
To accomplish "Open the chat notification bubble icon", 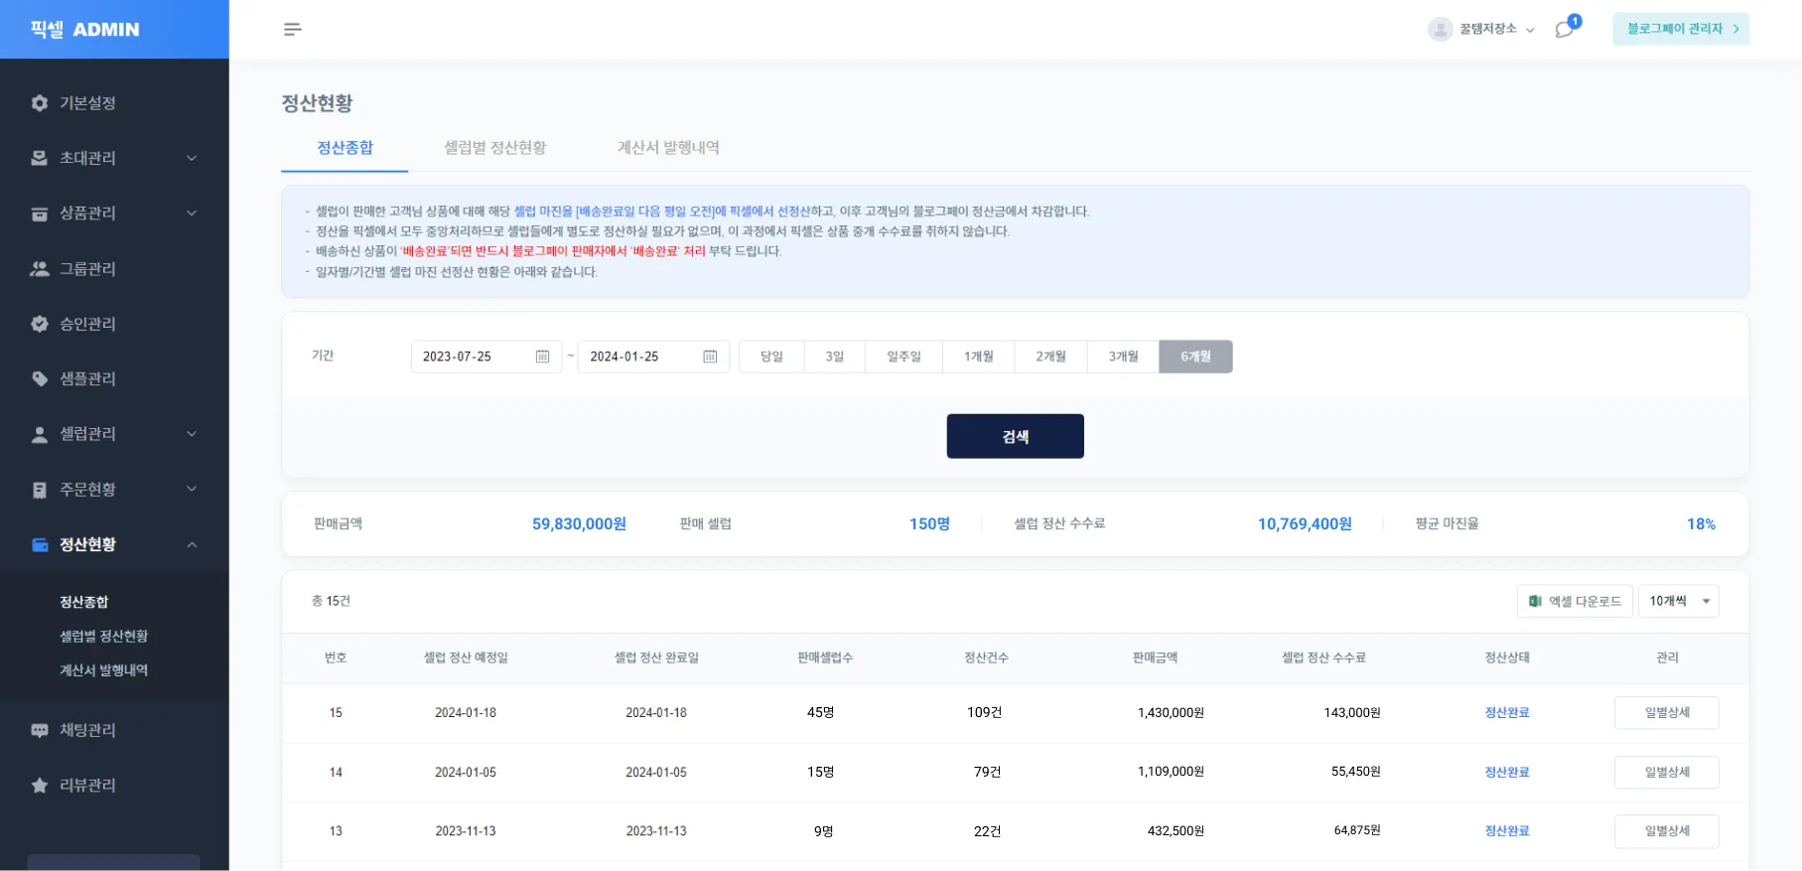I will (1566, 29).
